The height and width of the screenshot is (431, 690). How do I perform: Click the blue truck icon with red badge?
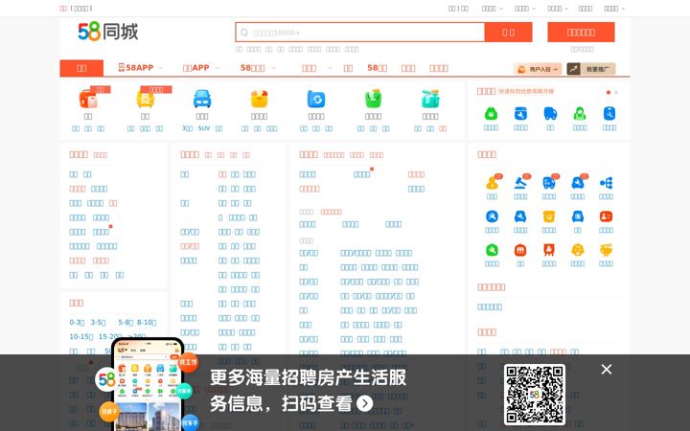549,183
